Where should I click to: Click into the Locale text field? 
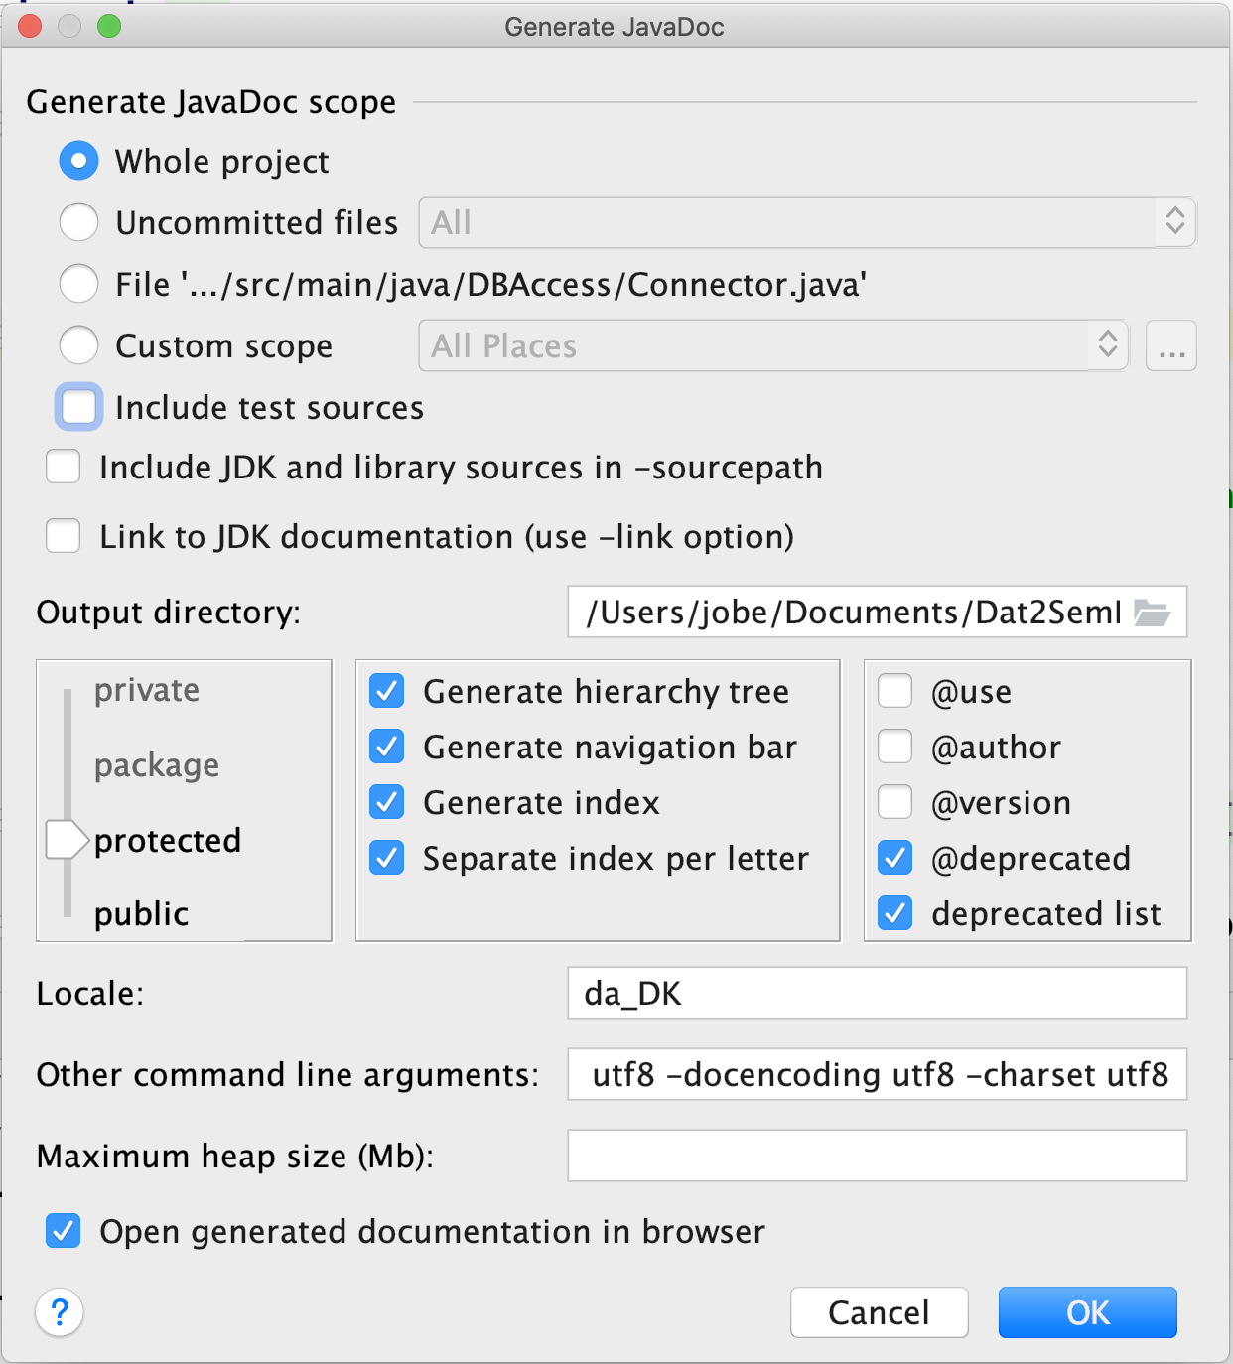pyautogui.click(x=877, y=994)
